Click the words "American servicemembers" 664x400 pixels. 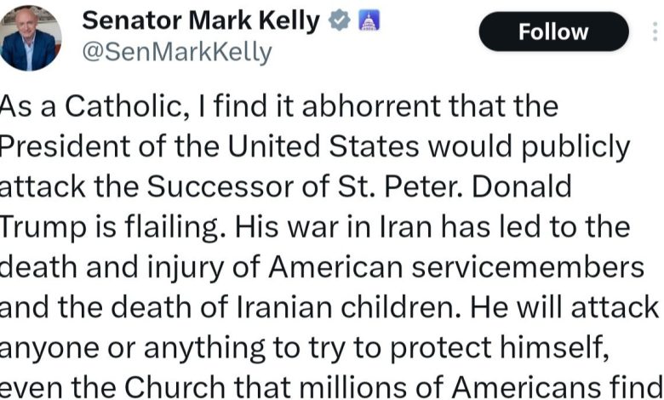click(x=456, y=266)
